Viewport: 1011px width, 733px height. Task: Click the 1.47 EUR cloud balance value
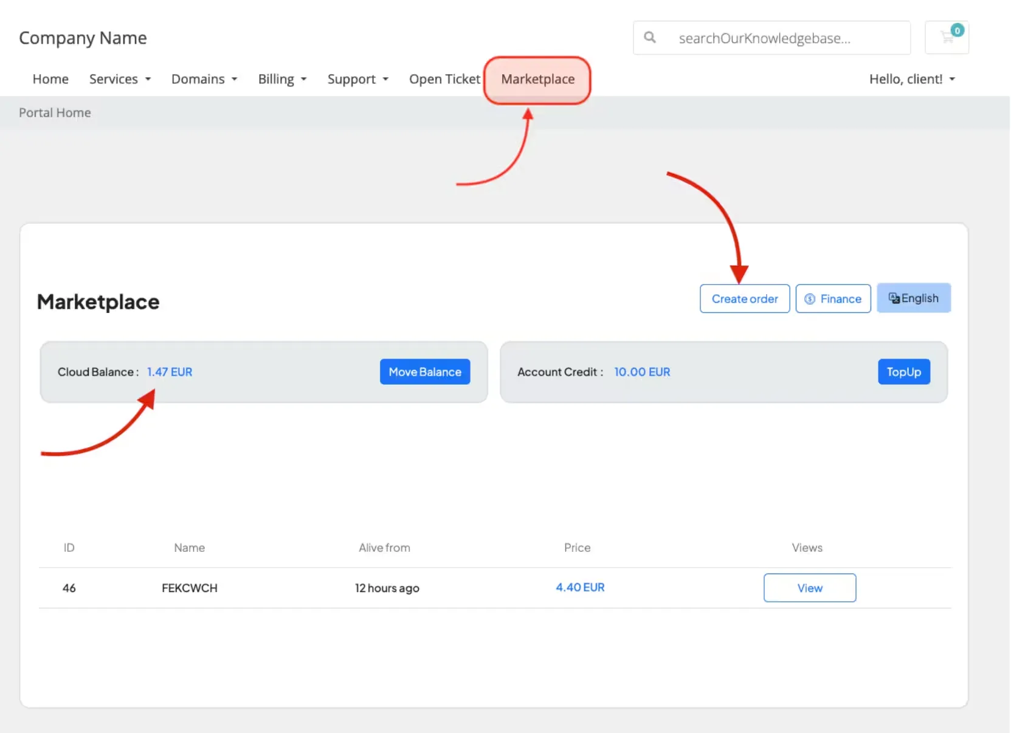tap(170, 372)
